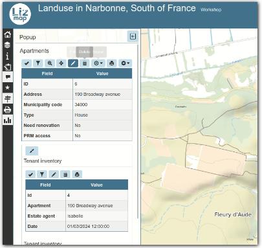Click the Type value 'House'
Viewport: 262px width, 248px height.
point(82,115)
